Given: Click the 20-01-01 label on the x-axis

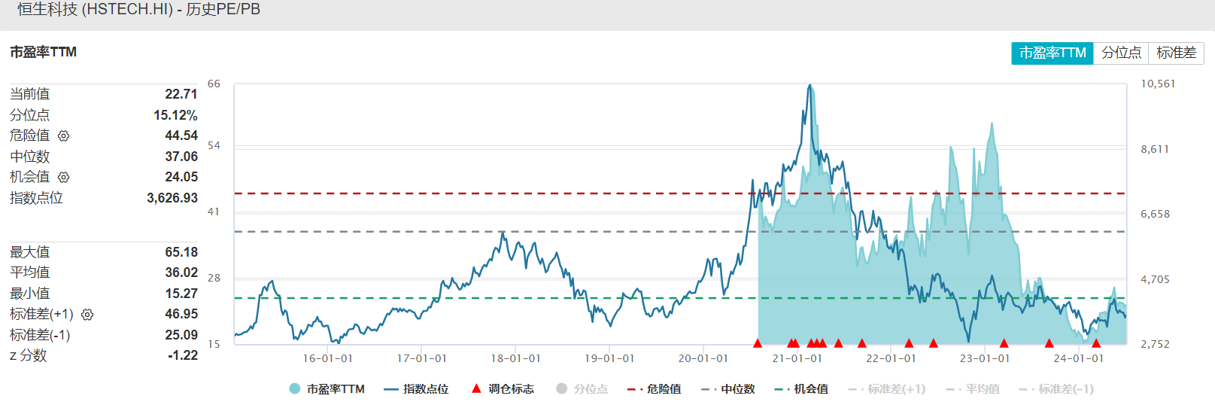Looking at the screenshot, I should click(703, 358).
